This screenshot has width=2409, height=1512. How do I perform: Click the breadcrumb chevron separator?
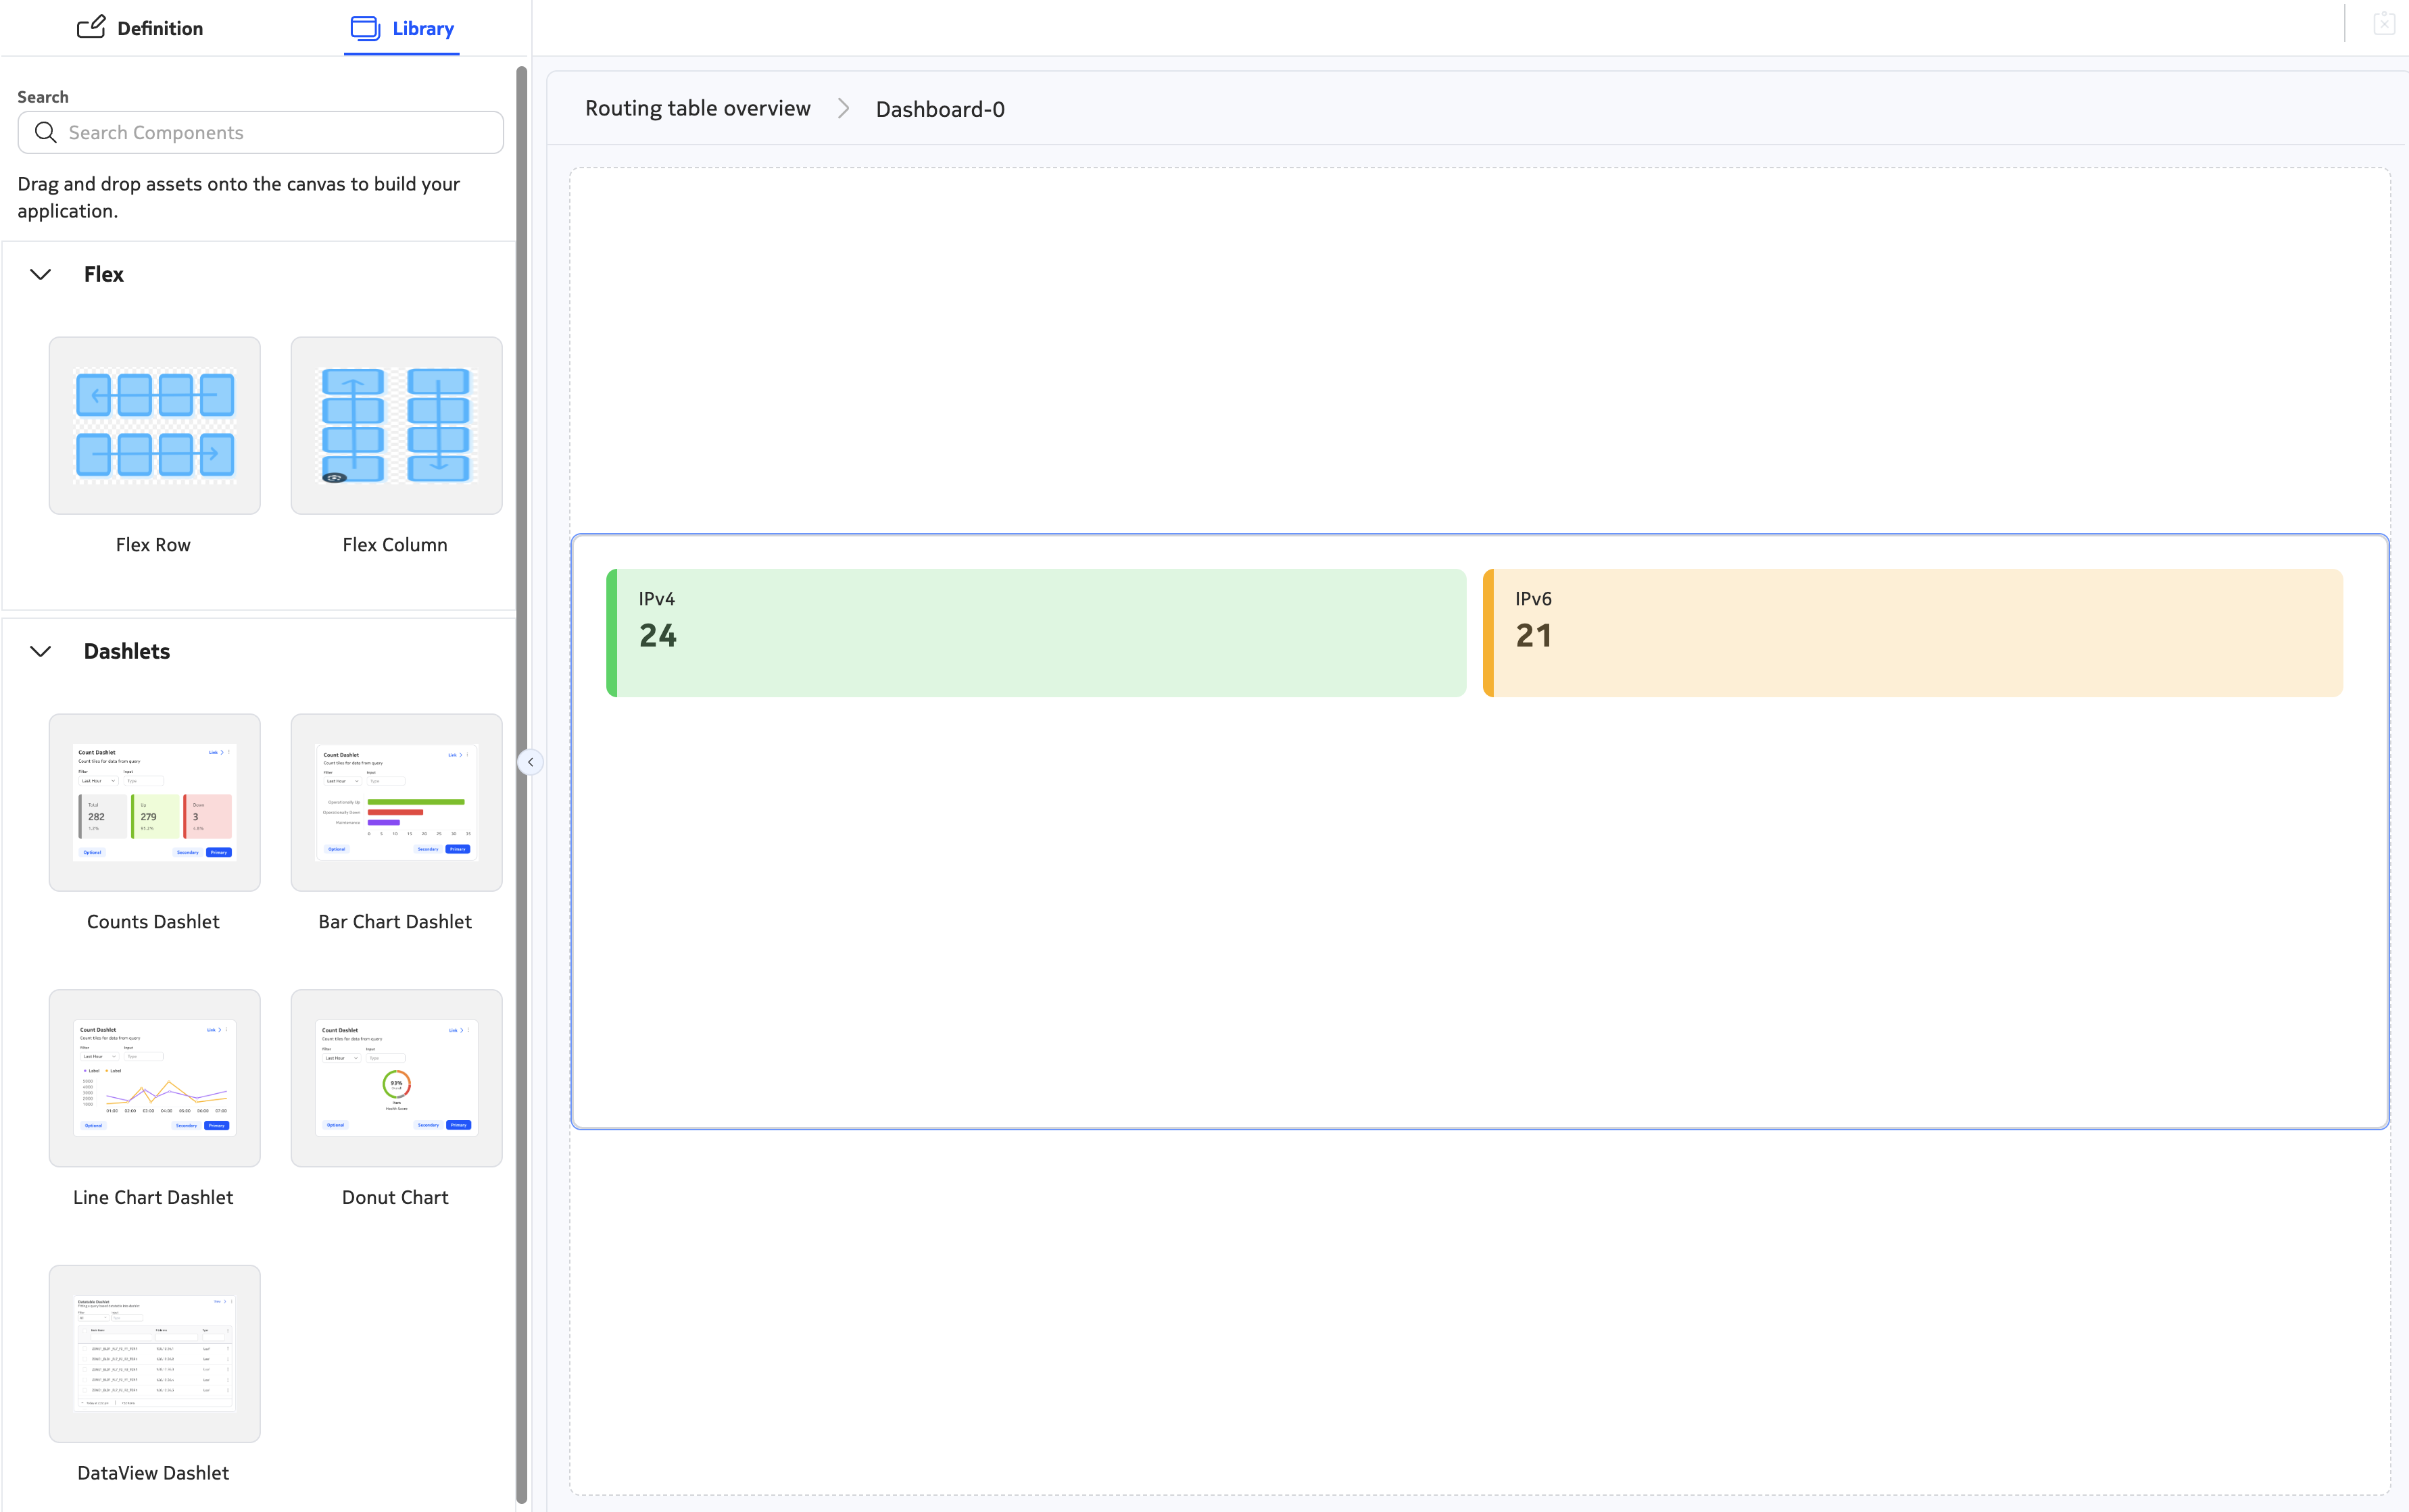pyautogui.click(x=844, y=108)
